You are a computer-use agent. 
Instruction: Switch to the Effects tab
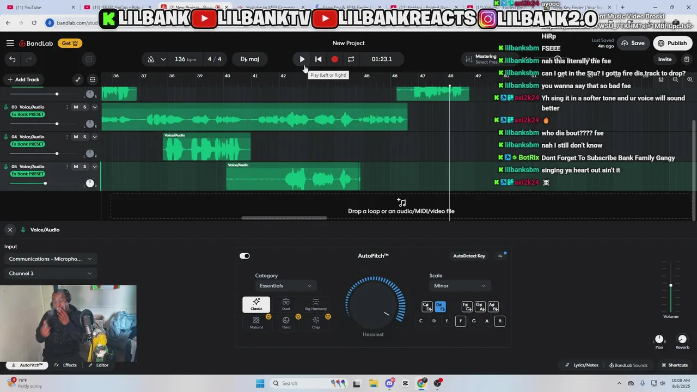click(66, 365)
